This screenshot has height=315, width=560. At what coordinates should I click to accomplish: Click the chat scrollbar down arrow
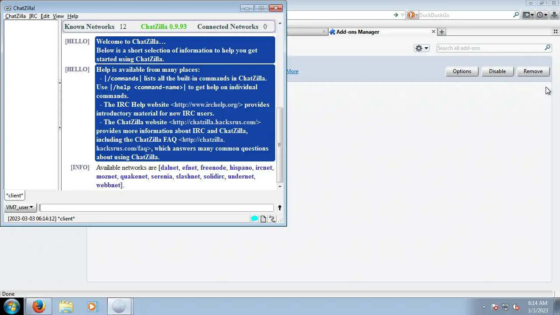280,186
